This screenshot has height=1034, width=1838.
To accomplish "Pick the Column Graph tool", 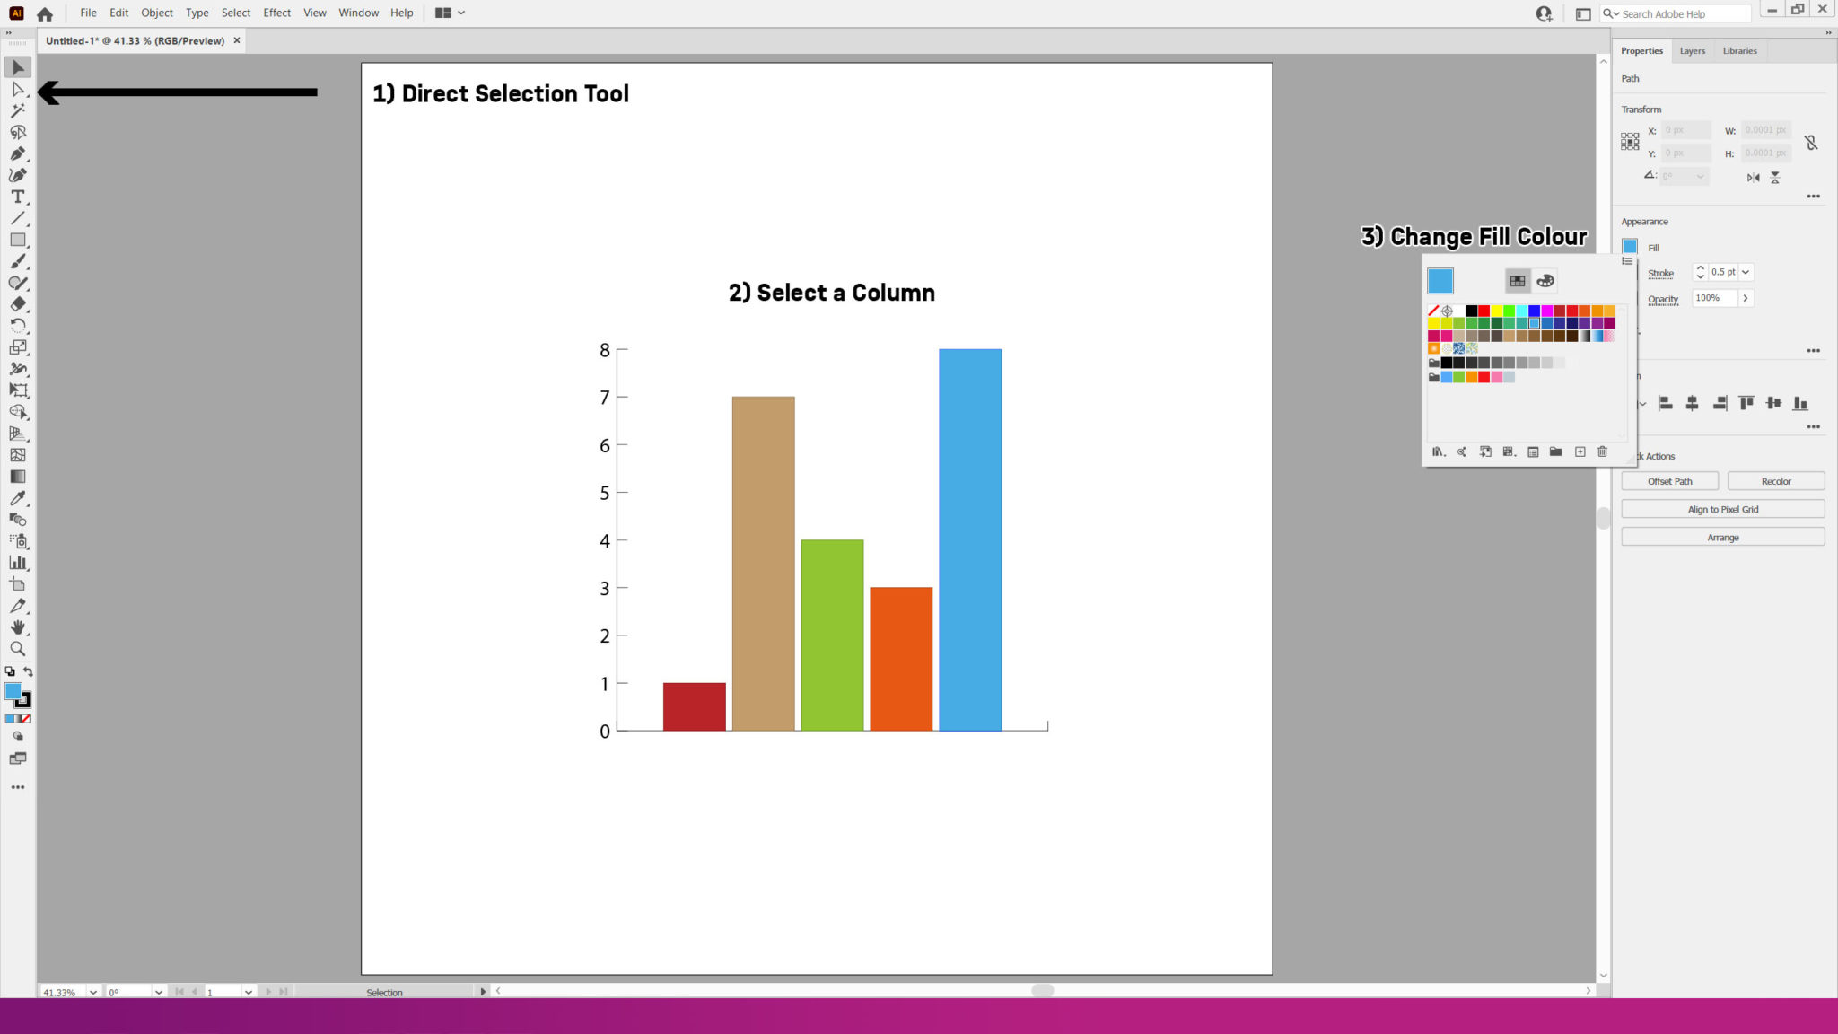I will (18, 563).
